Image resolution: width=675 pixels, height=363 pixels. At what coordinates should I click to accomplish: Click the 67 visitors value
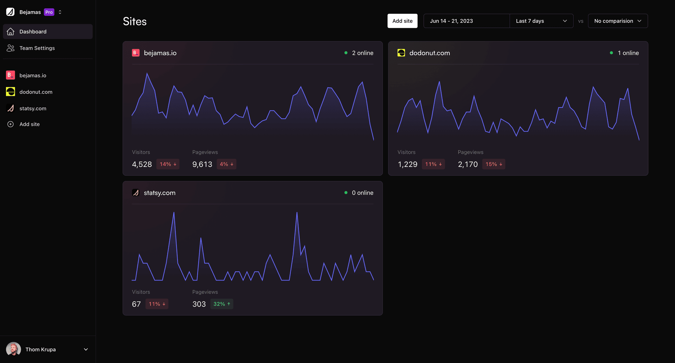[x=136, y=304]
